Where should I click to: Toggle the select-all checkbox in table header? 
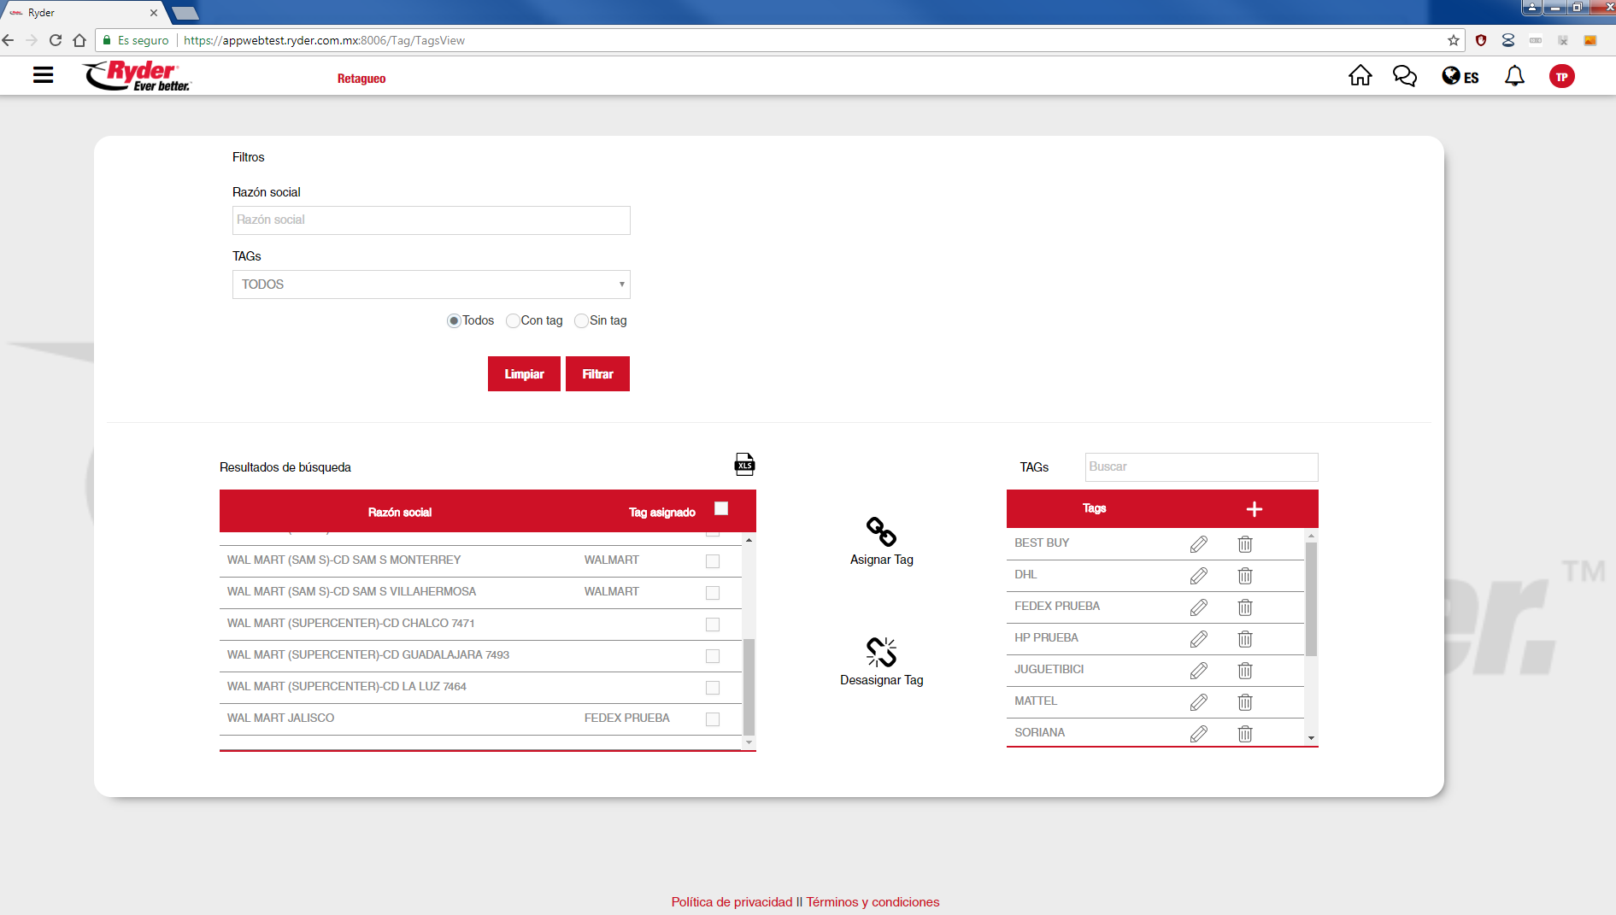pos(721,508)
